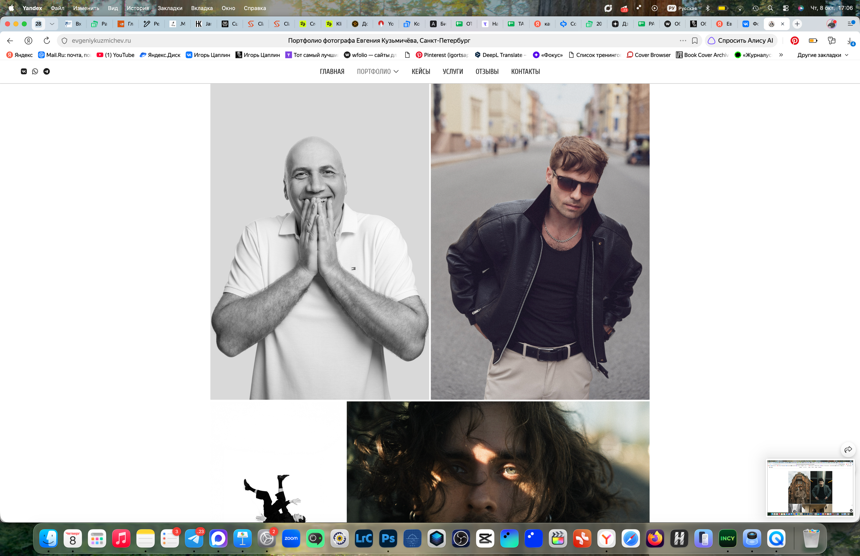Launch Photoshop from the Dock
The height and width of the screenshot is (556, 860).
click(x=388, y=539)
